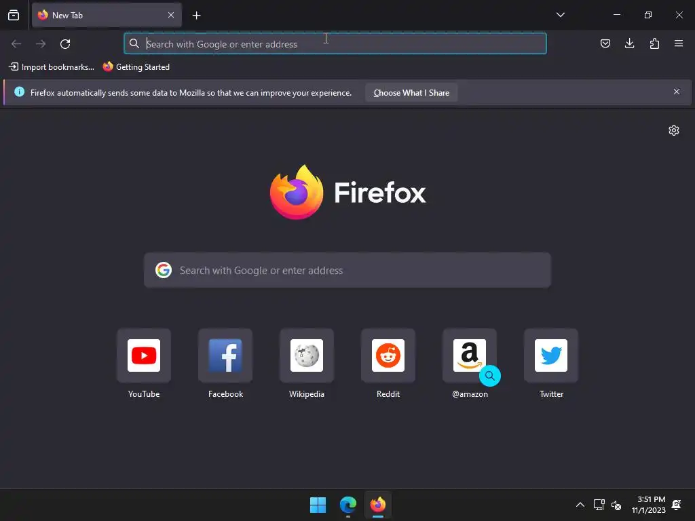This screenshot has width=695, height=521.
Task: Click the muted volume tray icon
Action: [x=616, y=505]
